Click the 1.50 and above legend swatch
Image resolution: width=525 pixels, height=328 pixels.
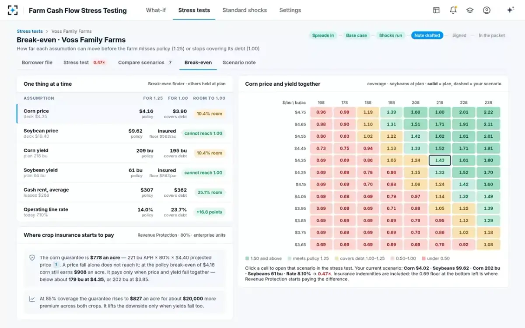[248, 258]
